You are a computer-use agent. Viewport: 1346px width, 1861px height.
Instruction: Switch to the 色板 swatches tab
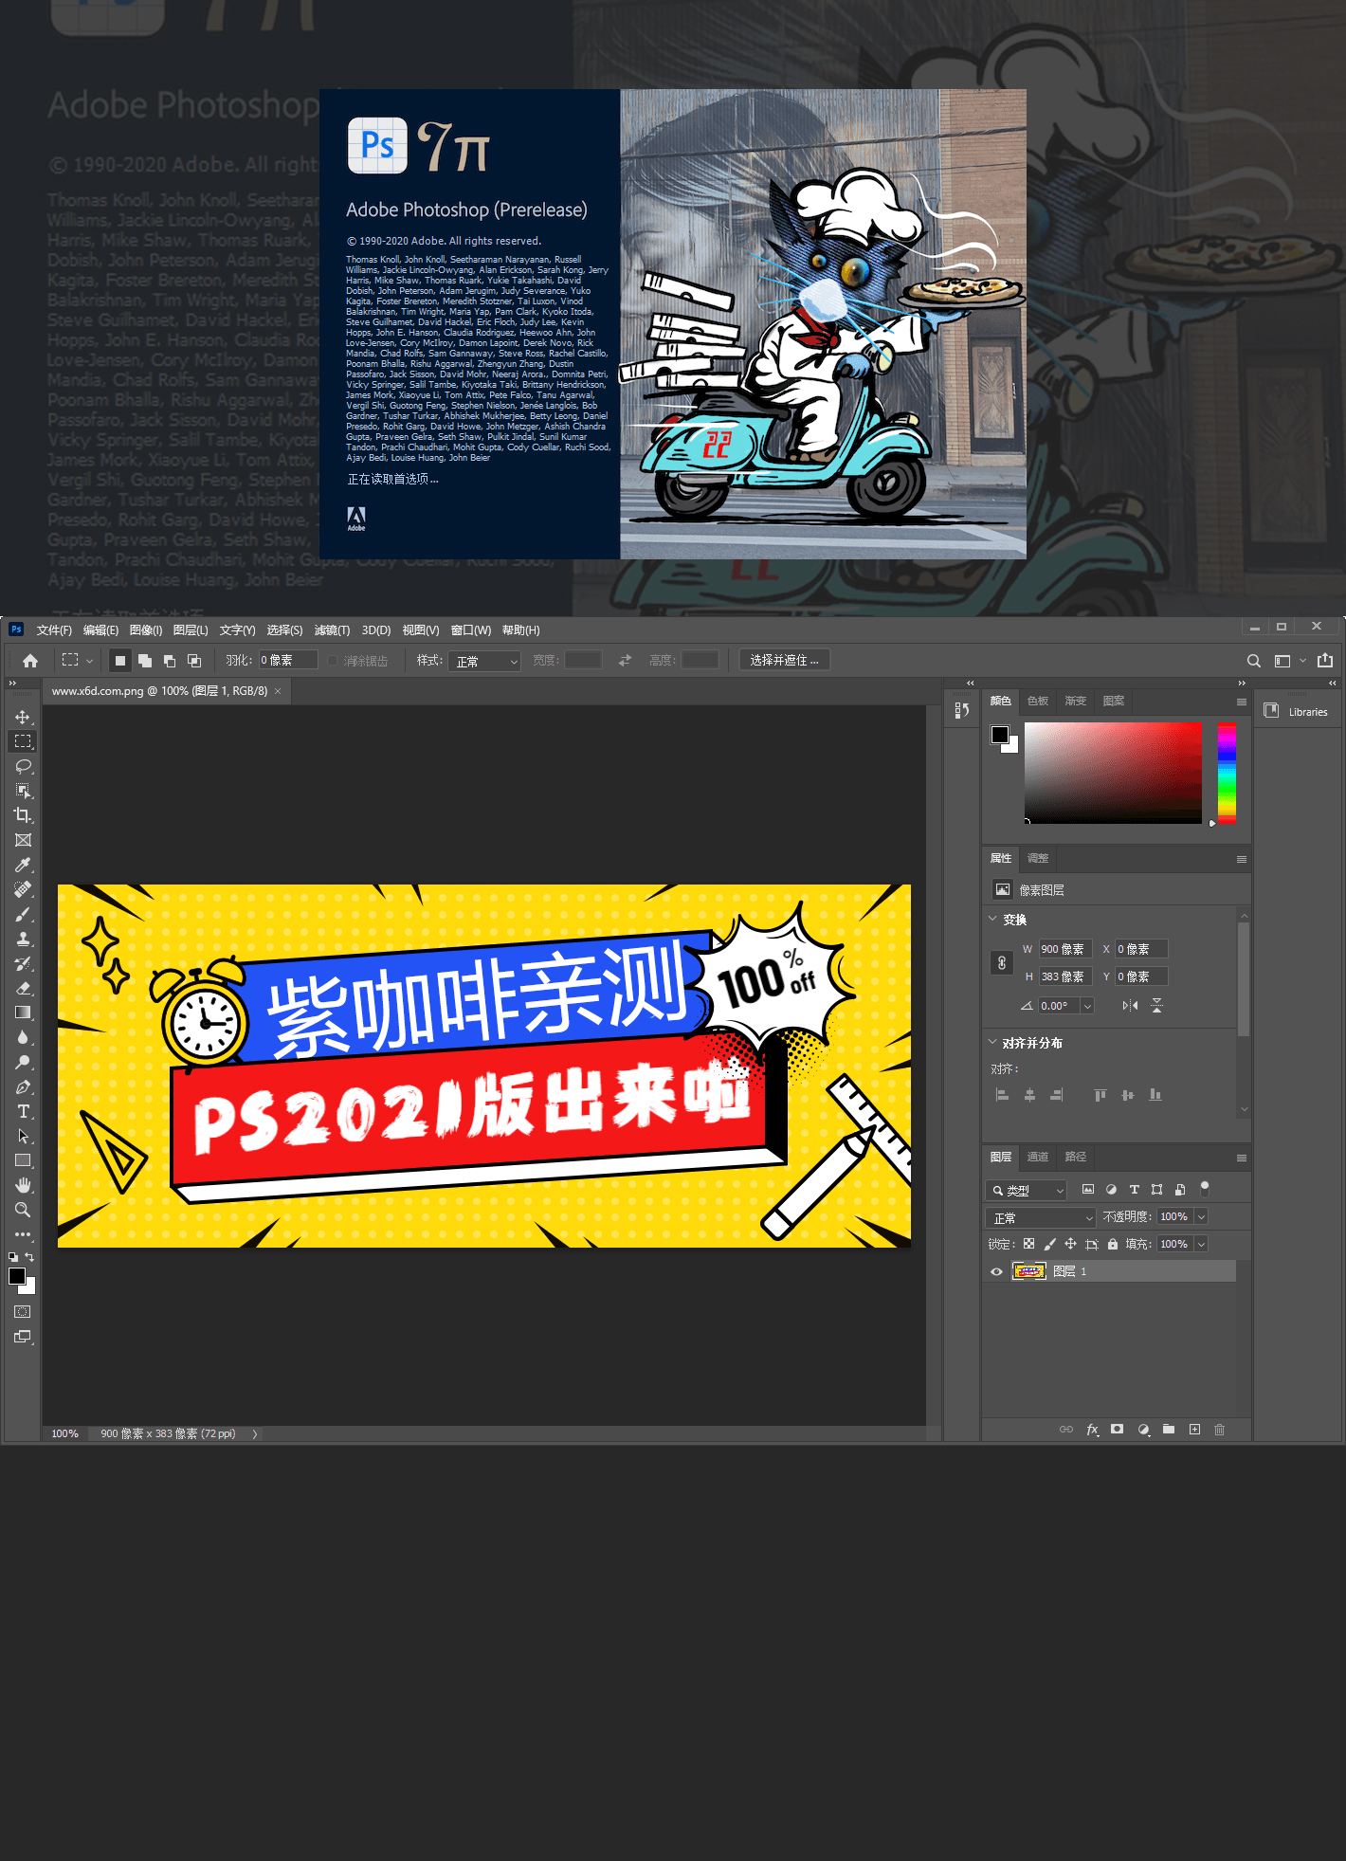pyautogui.click(x=1038, y=701)
